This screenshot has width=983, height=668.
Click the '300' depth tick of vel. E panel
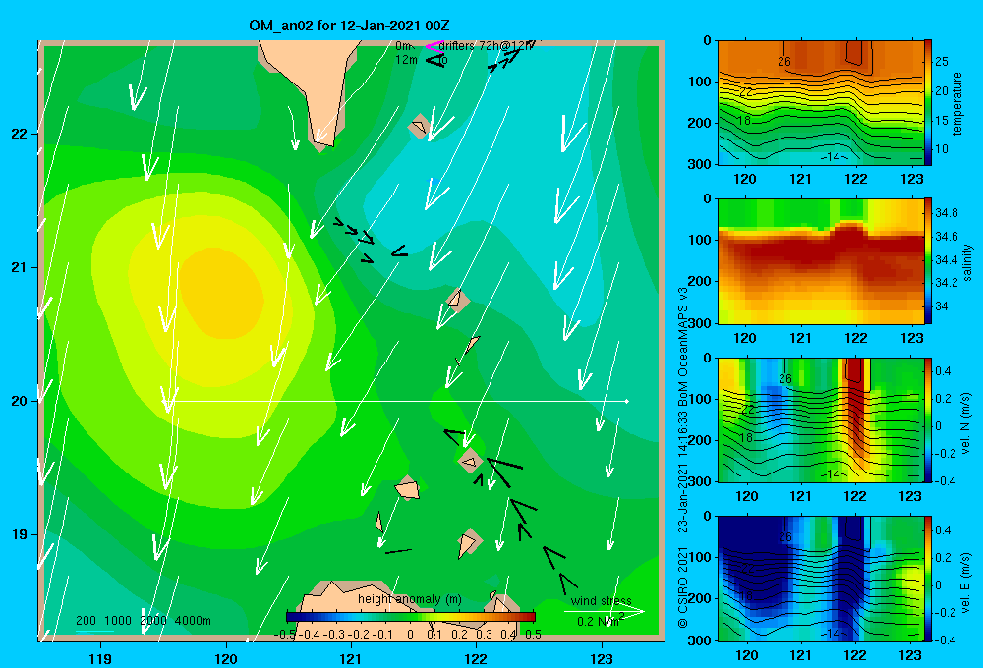point(700,640)
